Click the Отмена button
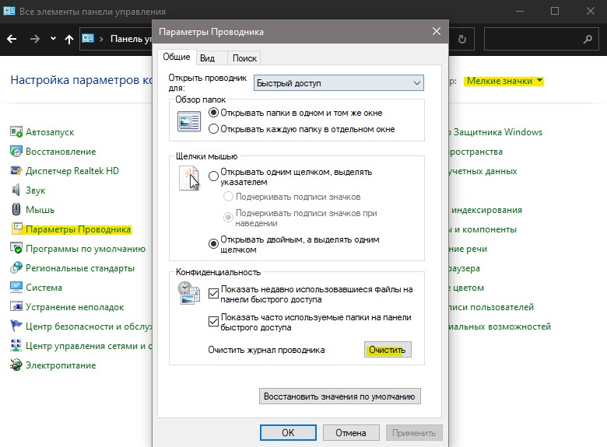607x447 pixels. pos(351,433)
